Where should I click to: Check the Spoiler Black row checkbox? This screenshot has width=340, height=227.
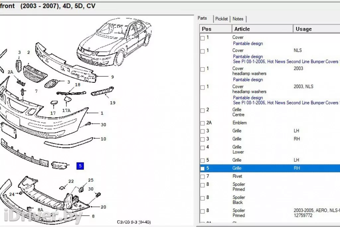coord(203,198)
